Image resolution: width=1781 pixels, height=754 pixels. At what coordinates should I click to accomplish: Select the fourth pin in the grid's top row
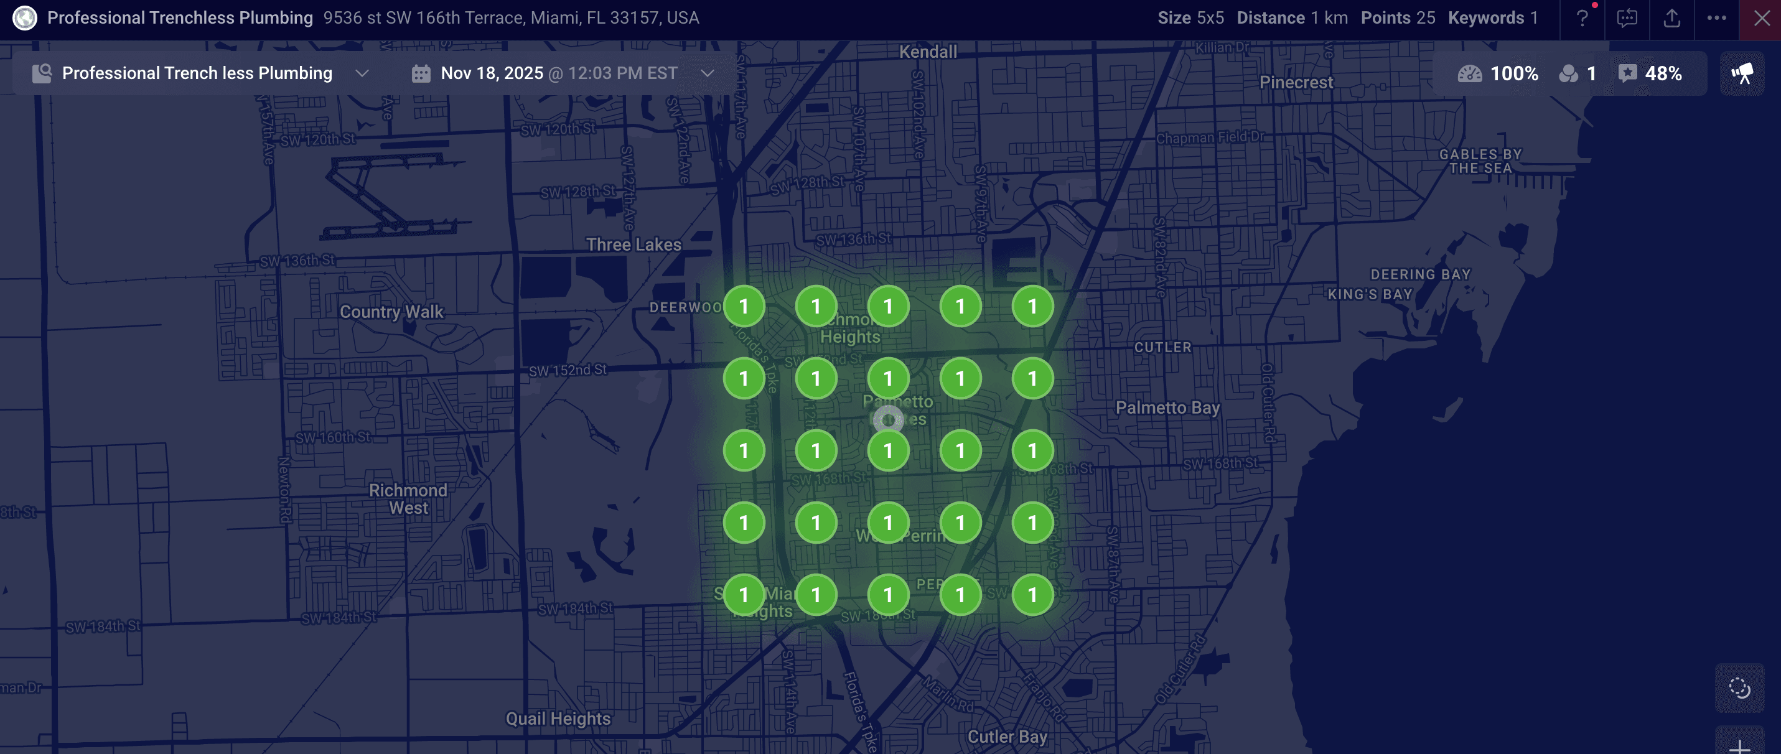(960, 306)
